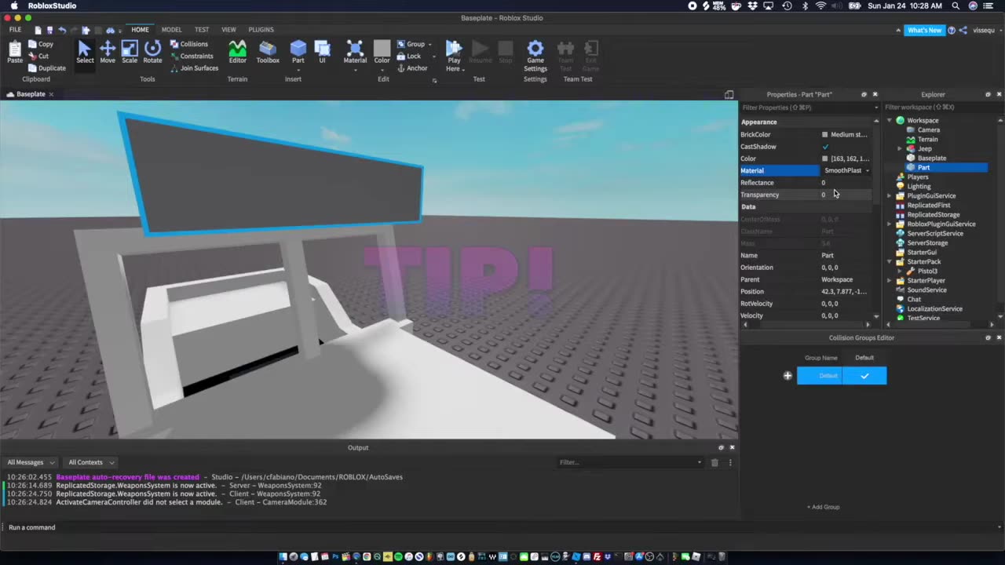Select Terrain in Explorer tree
Viewport: 1005px width, 565px height.
(927, 139)
